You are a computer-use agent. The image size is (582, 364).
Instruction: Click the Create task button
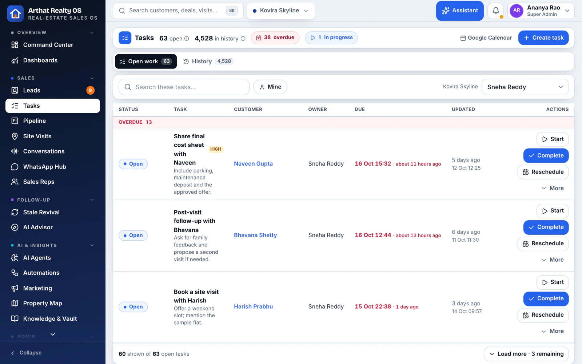(543, 38)
